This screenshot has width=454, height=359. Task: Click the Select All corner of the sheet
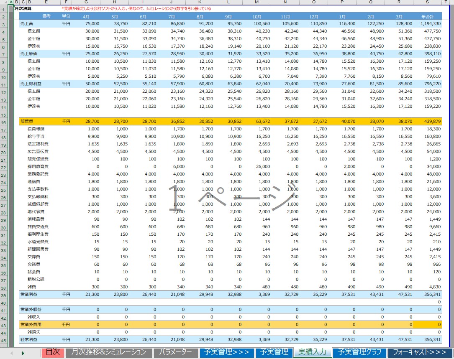pos(4,3)
